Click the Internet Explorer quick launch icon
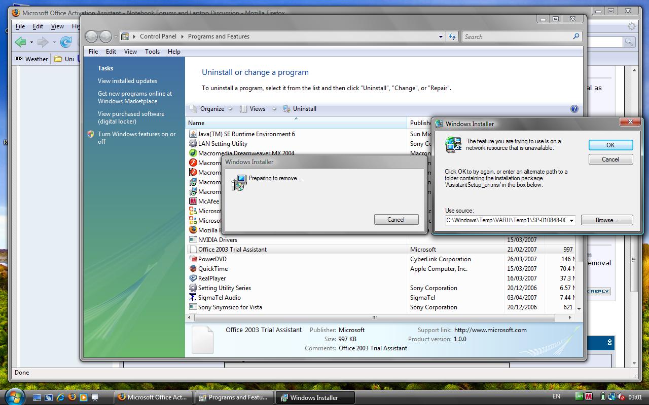649x405 pixels. pos(60,397)
